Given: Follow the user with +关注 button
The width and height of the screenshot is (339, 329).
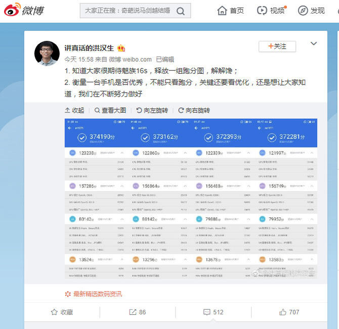Looking at the screenshot, I should [x=277, y=46].
